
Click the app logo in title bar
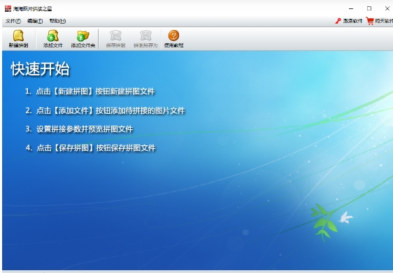coord(8,8)
